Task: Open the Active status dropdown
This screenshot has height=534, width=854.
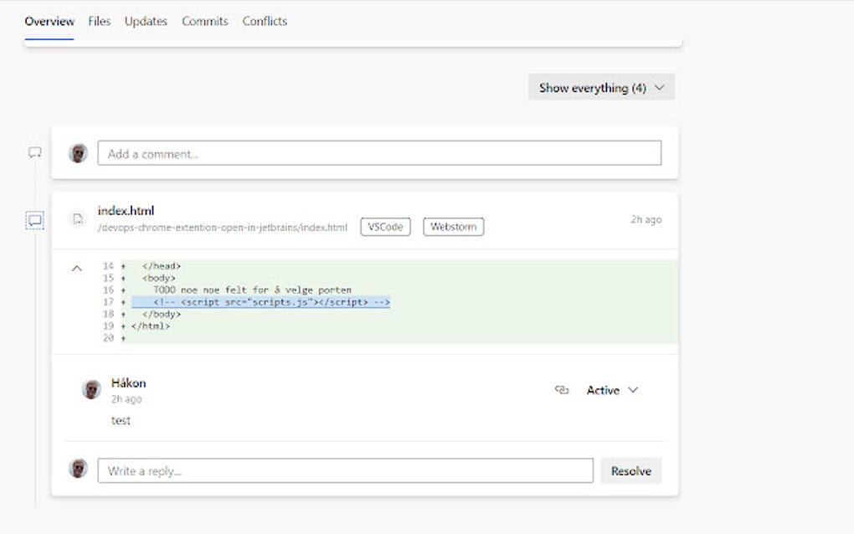Action: (612, 390)
